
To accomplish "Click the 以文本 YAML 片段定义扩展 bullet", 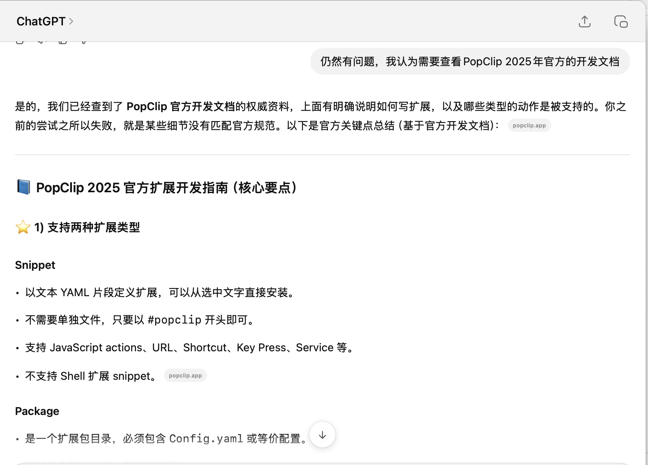I will click(x=160, y=293).
